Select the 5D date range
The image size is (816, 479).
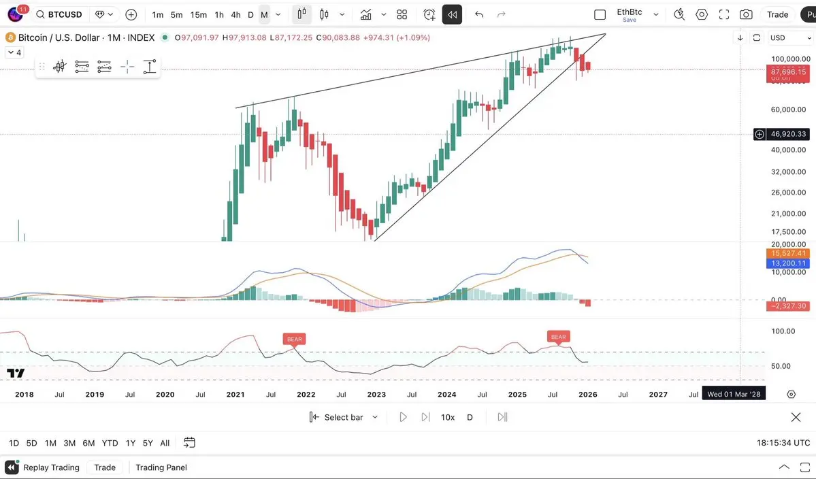tap(32, 443)
